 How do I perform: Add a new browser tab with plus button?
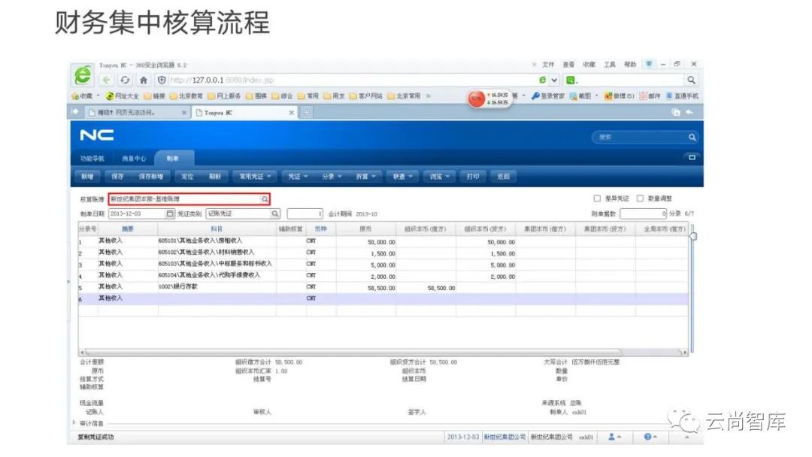[x=307, y=112]
